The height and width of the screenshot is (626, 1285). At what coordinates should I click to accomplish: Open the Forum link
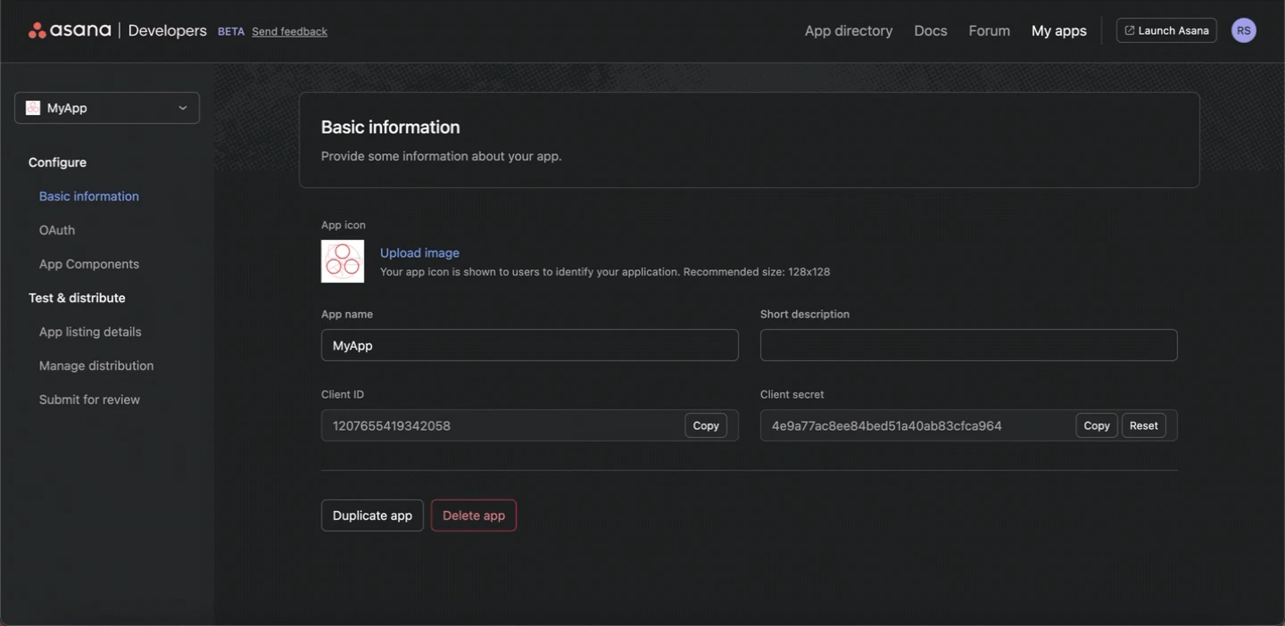[x=989, y=30]
